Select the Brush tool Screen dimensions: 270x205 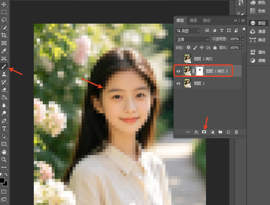pos(4,66)
